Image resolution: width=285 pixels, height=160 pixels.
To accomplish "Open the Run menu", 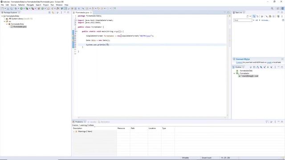I will click(x=52, y=5).
